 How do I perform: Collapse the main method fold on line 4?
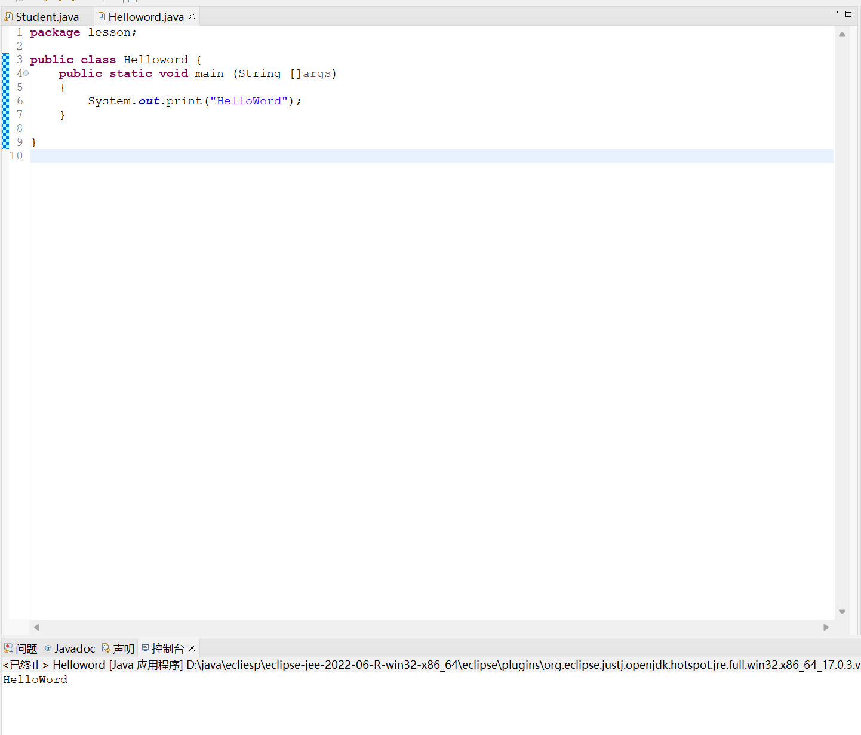pos(26,73)
